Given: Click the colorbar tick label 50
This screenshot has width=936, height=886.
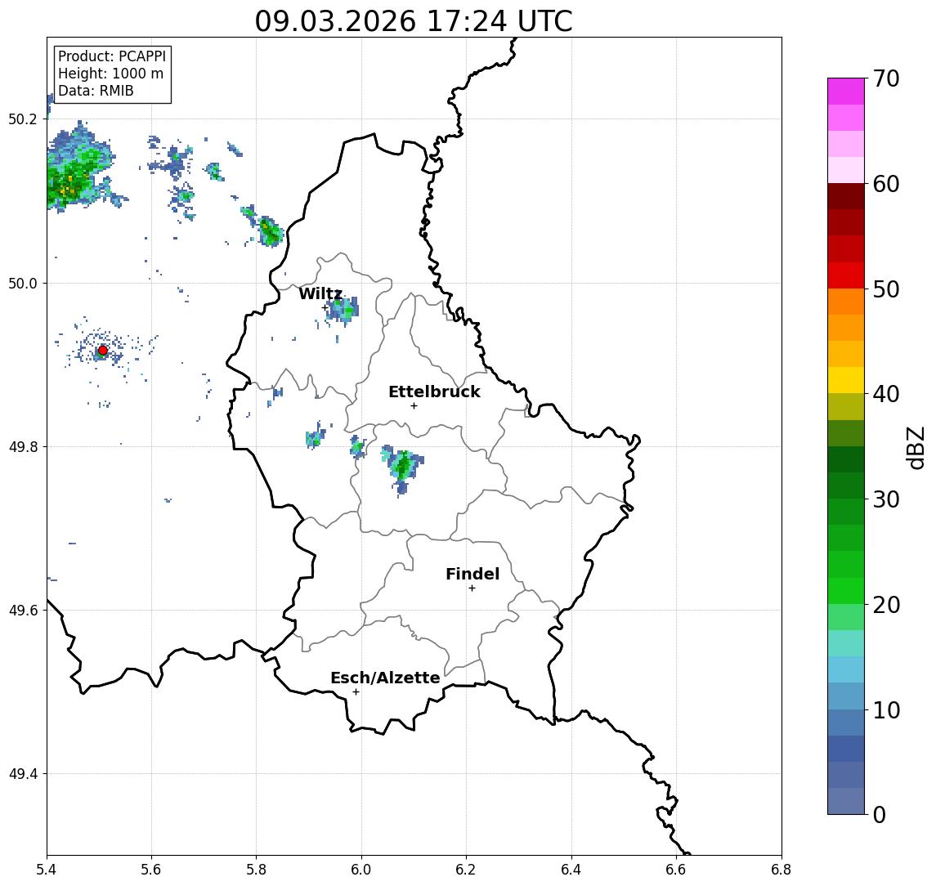Looking at the screenshot, I should [x=885, y=289].
